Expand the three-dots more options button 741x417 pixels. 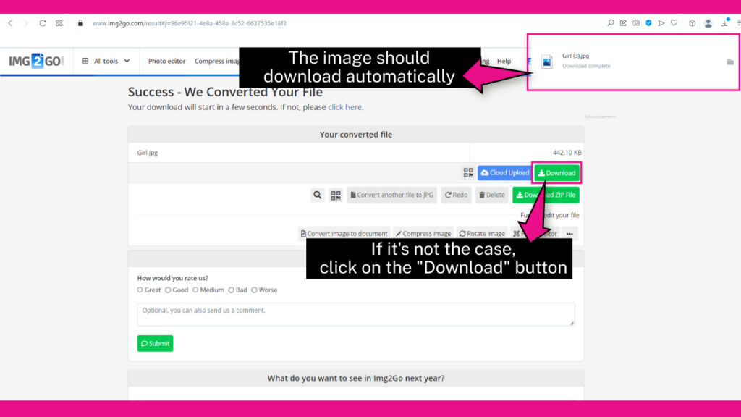point(569,234)
